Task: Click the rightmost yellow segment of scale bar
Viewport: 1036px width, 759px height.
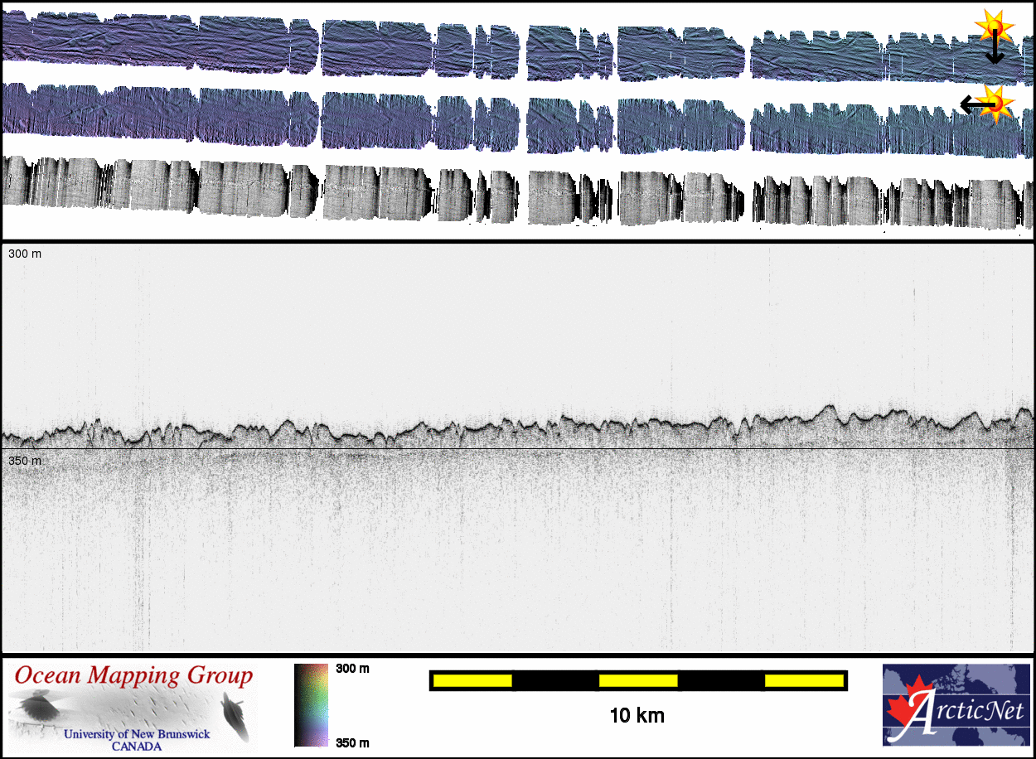Action: (803, 680)
